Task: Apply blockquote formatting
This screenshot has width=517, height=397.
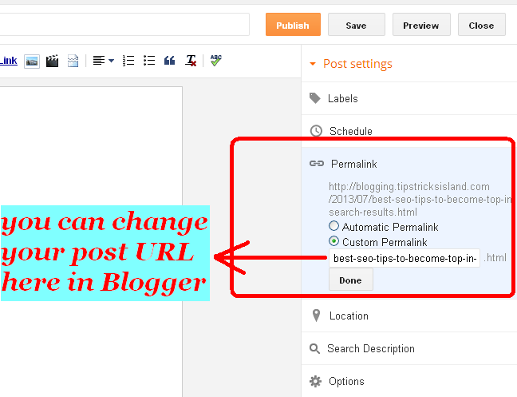Action: tap(169, 61)
